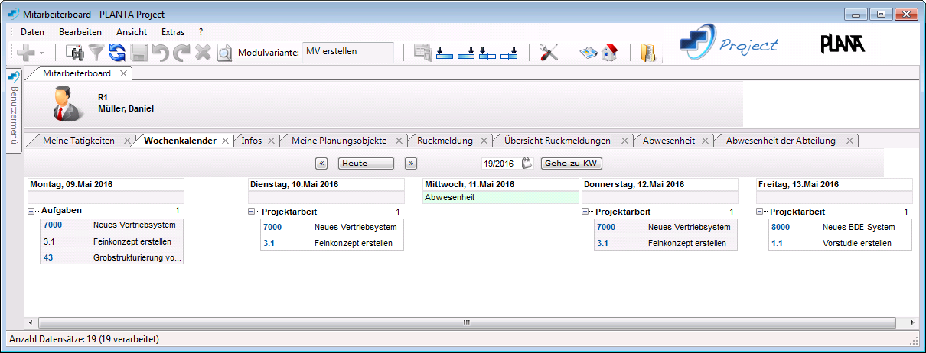
Task: Click the calendar picker icon beside 19/2016
Action: (x=527, y=163)
